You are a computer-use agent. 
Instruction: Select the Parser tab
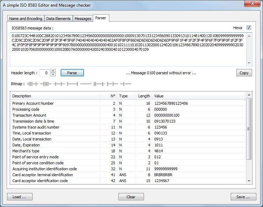(101, 18)
